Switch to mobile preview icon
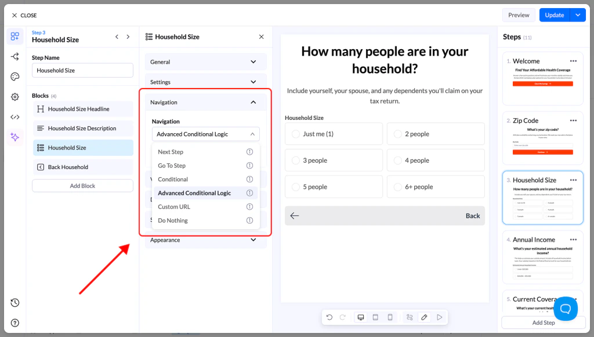Viewport: 594px width, 337px height. [390, 317]
